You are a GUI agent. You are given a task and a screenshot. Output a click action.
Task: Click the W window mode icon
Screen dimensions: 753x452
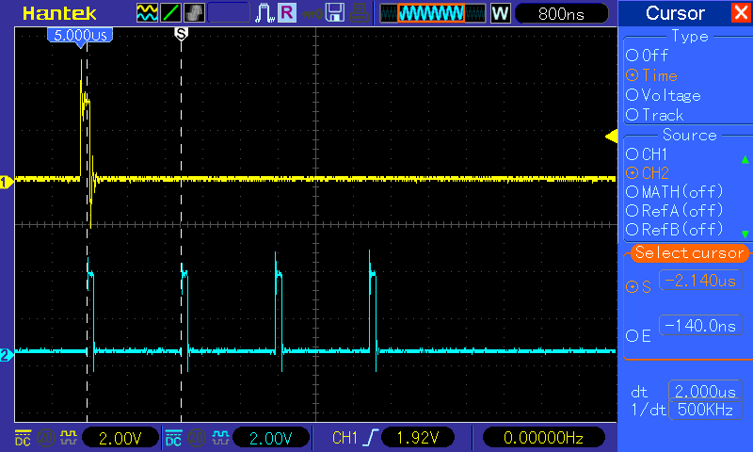click(500, 13)
